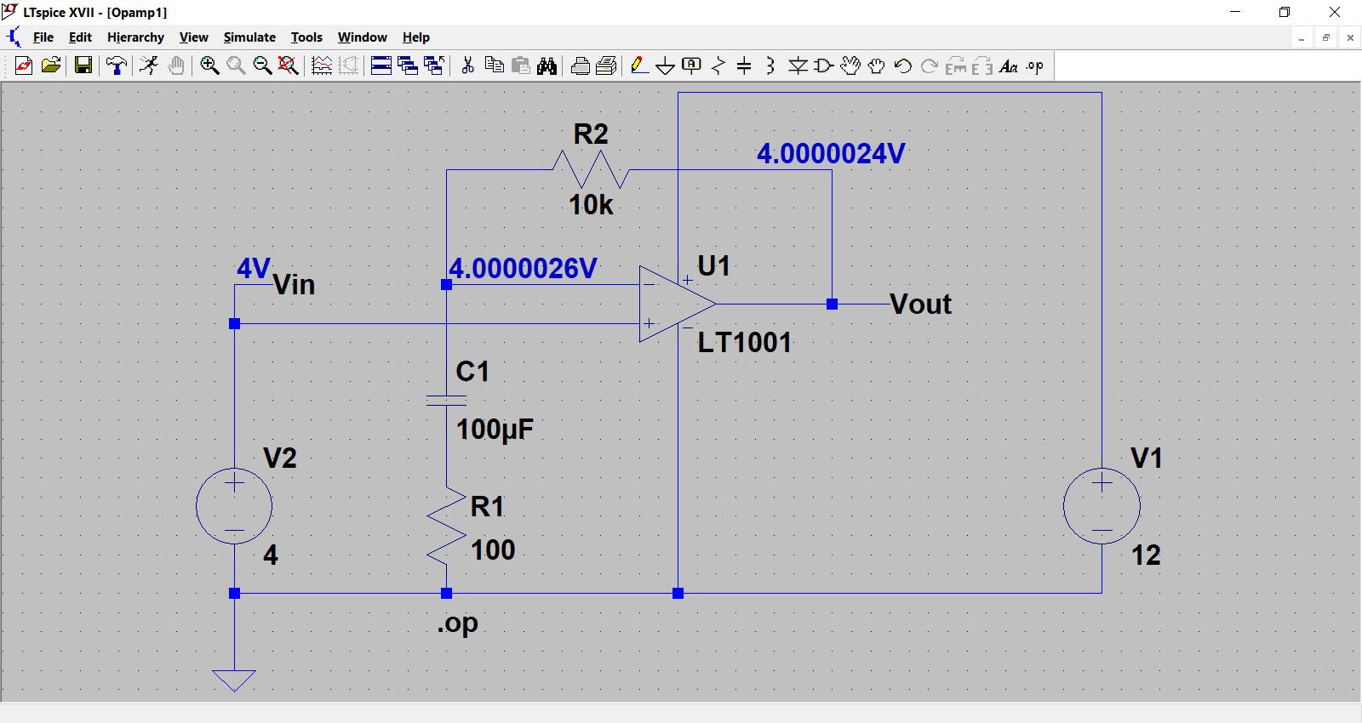Image resolution: width=1362 pixels, height=723 pixels.
Task: Click the 'LT1001' op-amp model label
Action: (x=744, y=343)
